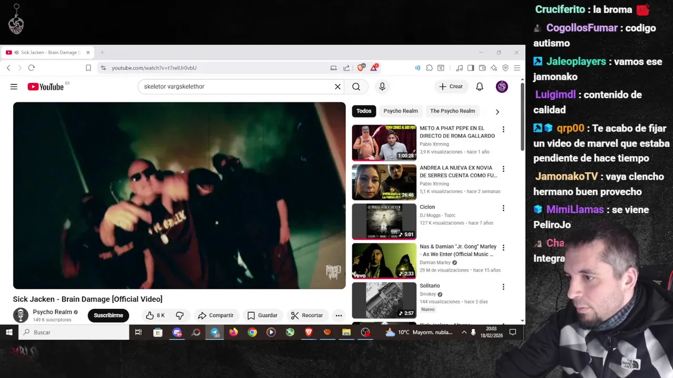The width and height of the screenshot is (673, 378).
Task: Select the browser address bar URL
Action: pyautogui.click(x=154, y=68)
